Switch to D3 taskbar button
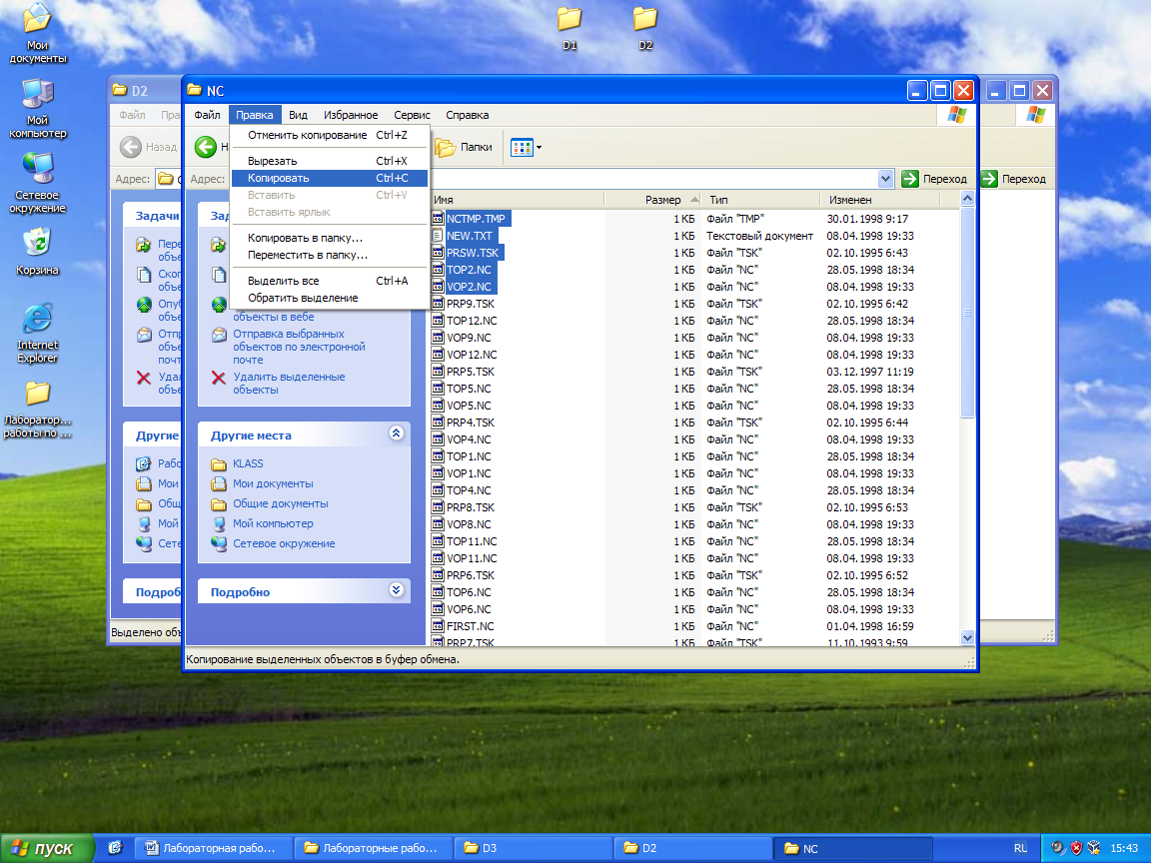1151x863 pixels. coord(533,848)
